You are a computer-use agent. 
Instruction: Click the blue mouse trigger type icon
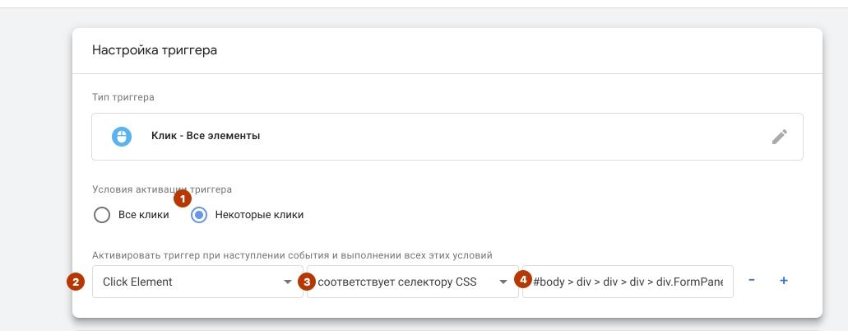(x=122, y=137)
